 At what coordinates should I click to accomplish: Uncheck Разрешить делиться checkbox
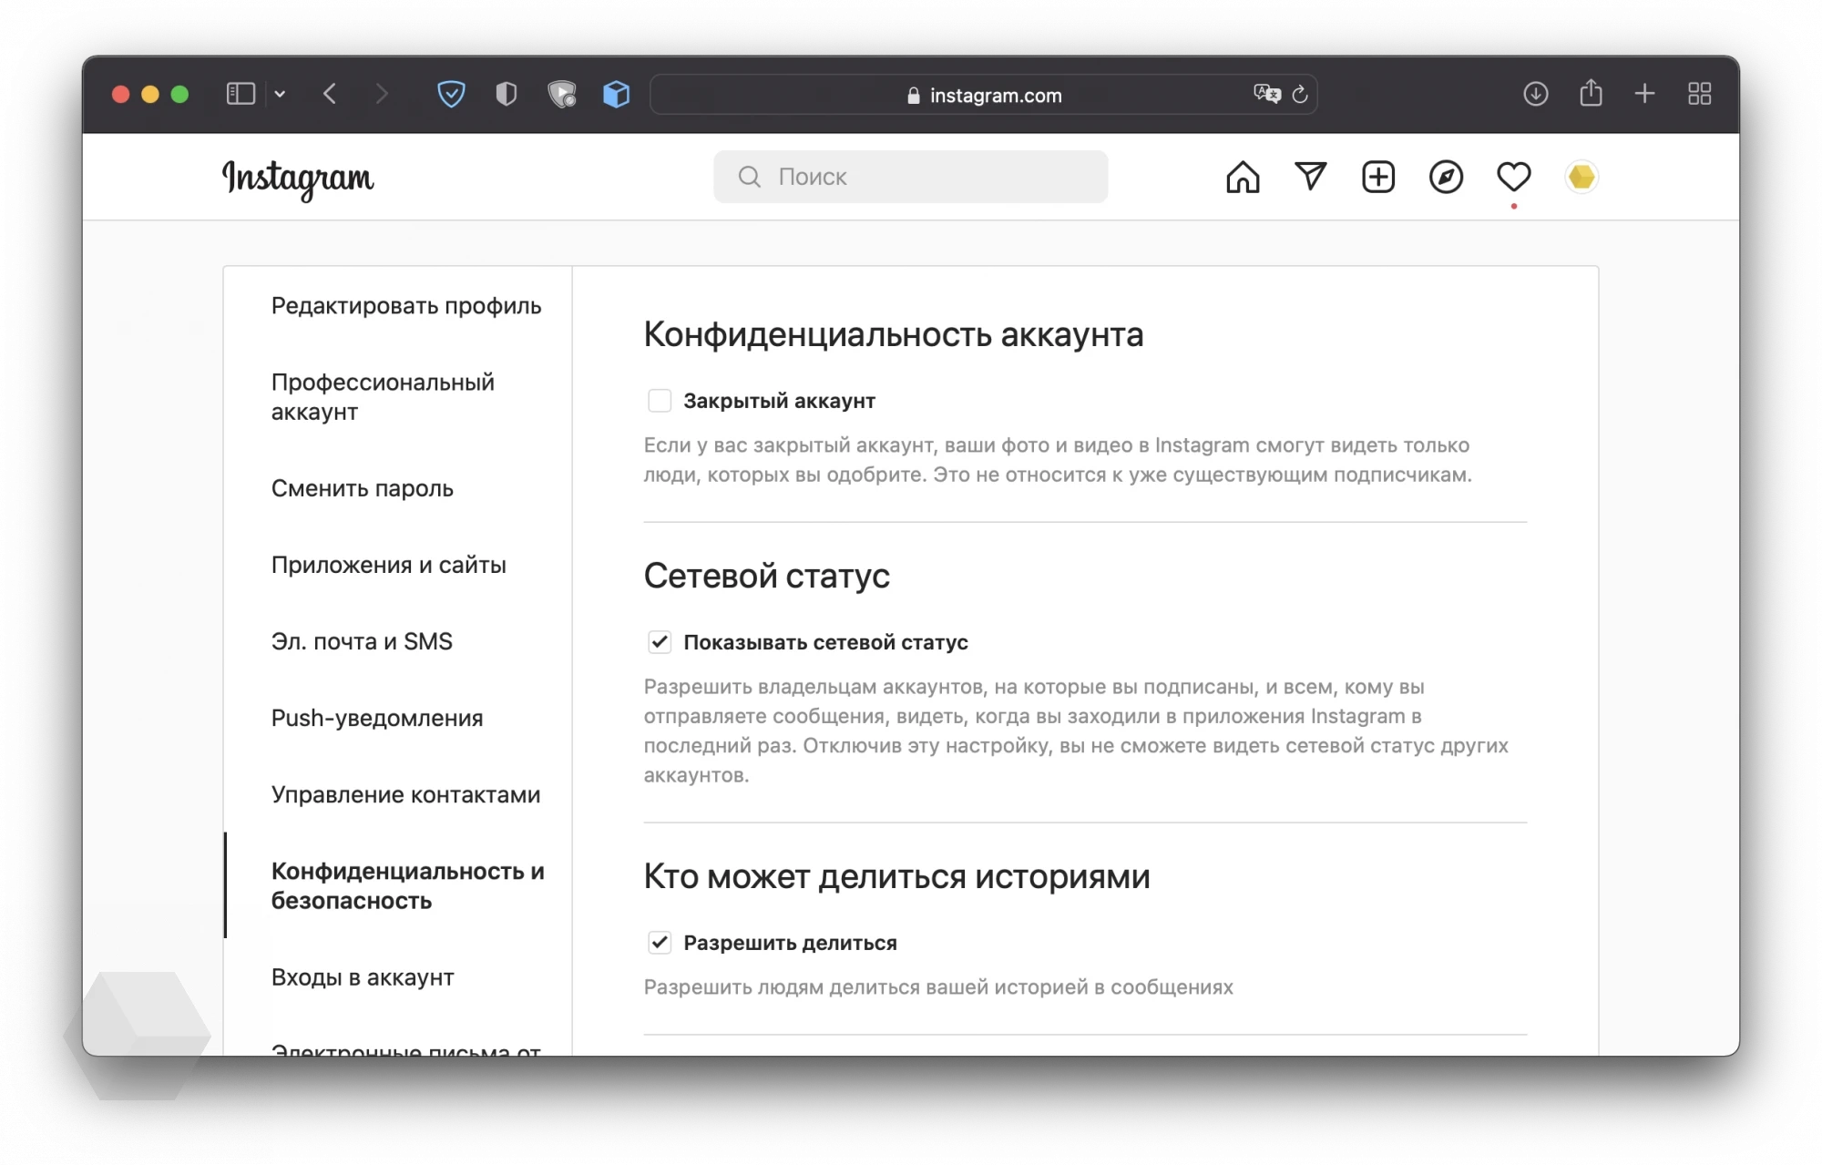[x=660, y=943]
